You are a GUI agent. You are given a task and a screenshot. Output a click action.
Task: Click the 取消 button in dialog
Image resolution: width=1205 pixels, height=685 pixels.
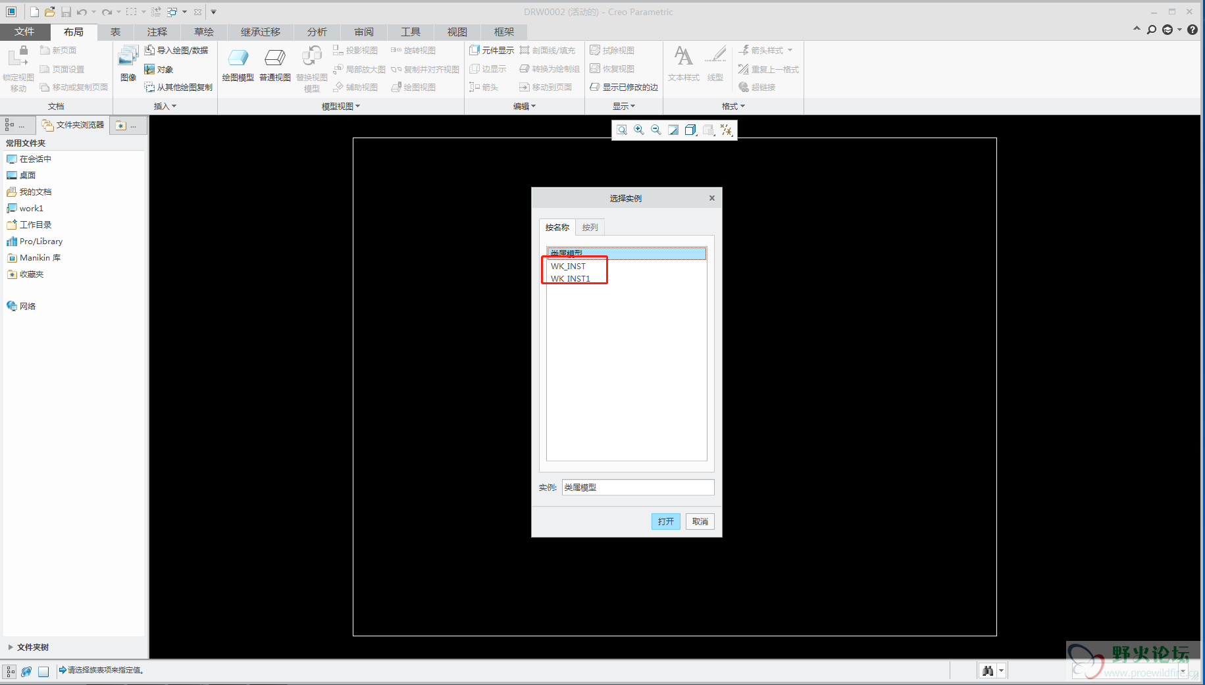(x=700, y=521)
